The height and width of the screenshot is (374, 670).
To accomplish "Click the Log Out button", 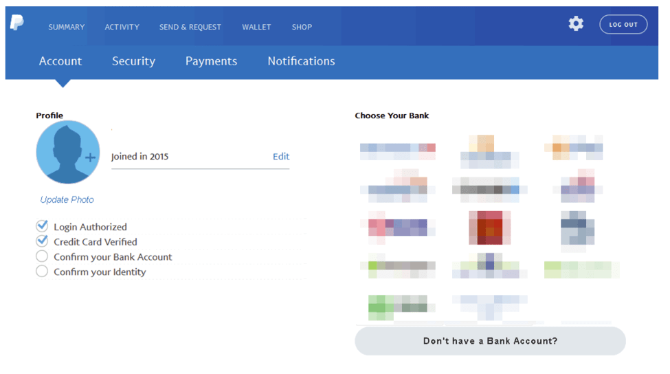I will [623, 24].
